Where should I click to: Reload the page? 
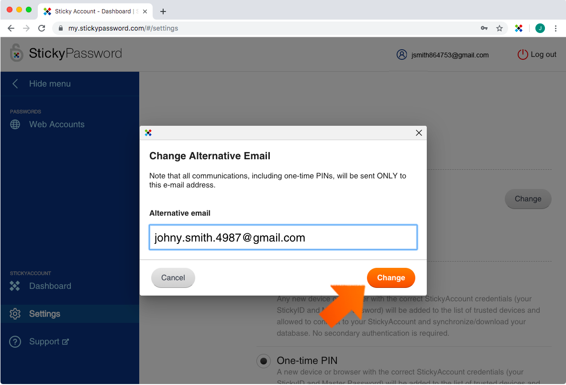[x=42, y=28]
